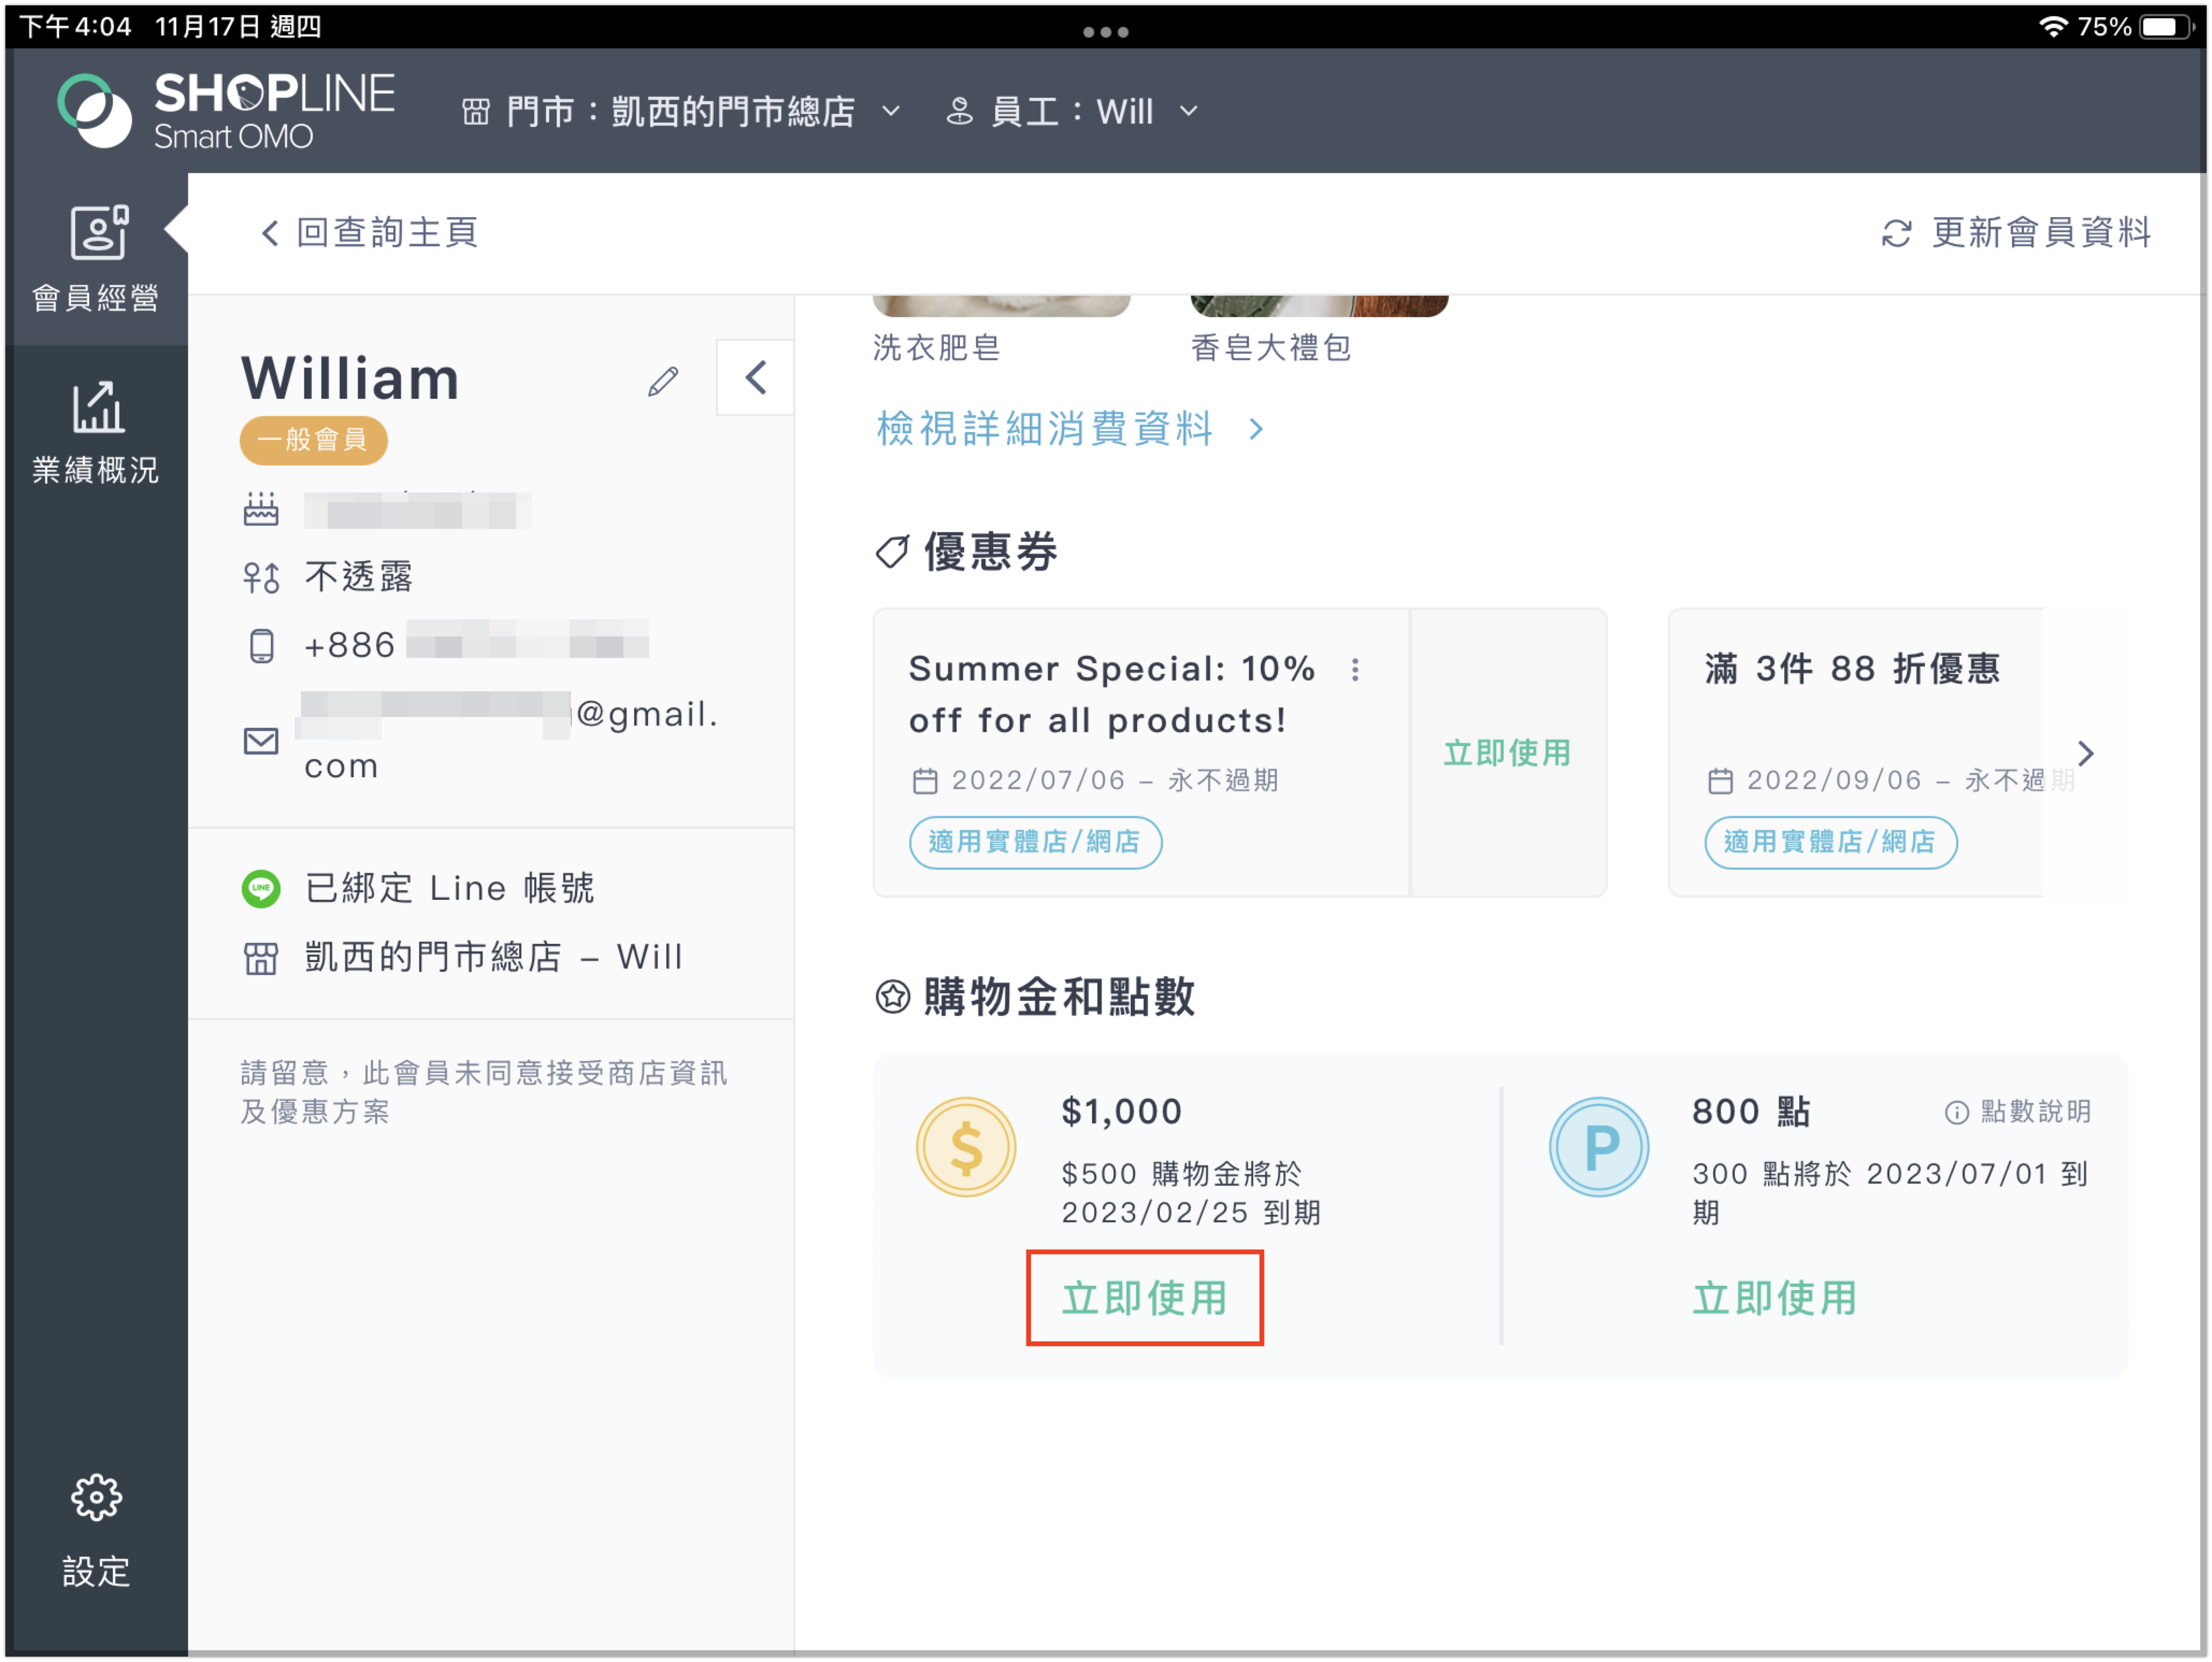Click the email envelope icon
Viewport: 2212px width, 1662px height.
261,741
